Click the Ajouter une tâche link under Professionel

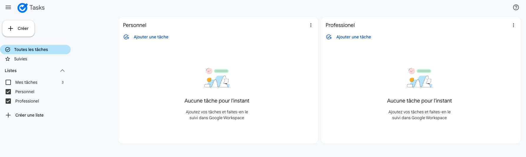[x=354, y=37]
